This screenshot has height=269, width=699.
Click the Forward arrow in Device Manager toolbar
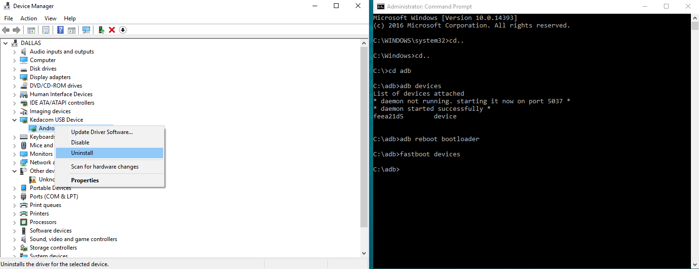(x=16, y=30)
